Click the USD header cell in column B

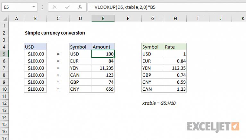tap(35, 47)
